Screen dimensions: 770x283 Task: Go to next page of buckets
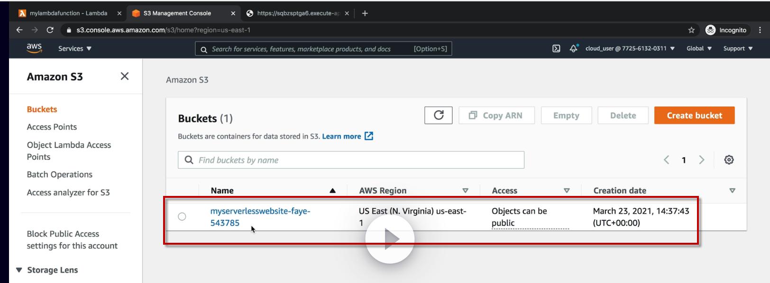pyautogui.click(x=702, y=160)
